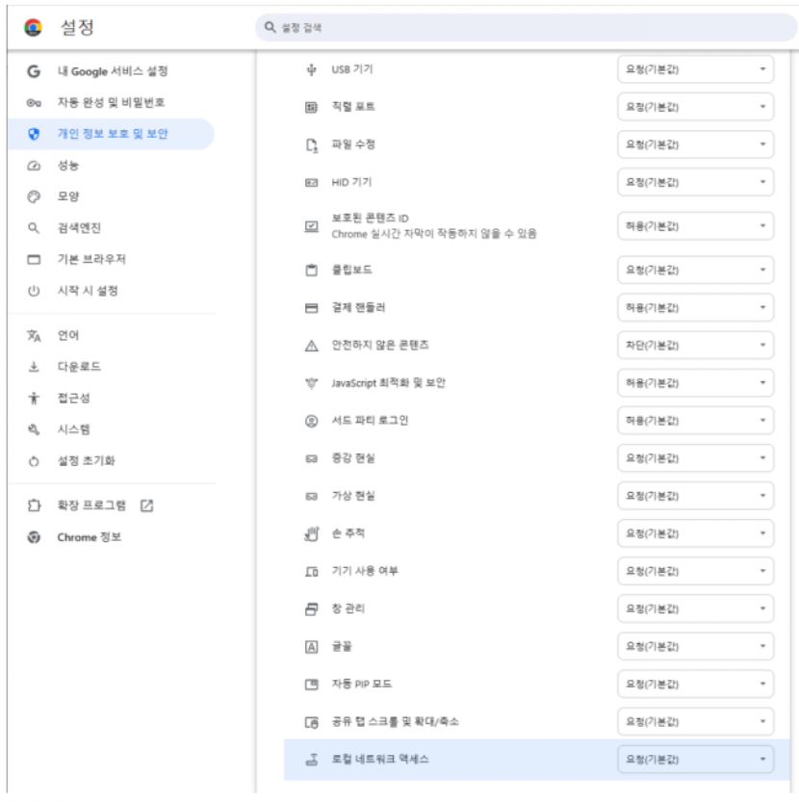Viewport: 799px width, 802px height.
Task: Open the 서드 파티 로그인 setting
Action: pyautogui.click(x=370, y=421)
